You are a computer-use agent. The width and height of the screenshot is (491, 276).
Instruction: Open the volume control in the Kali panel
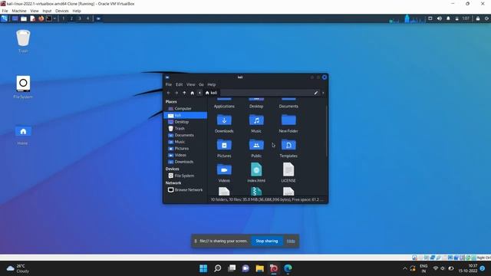pos(440,18)
